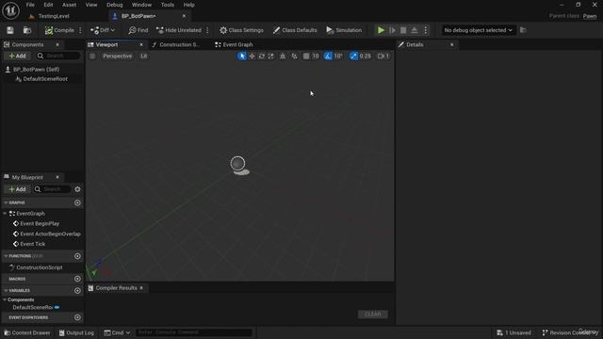The height and width of the screenshot is (339, 603).
Task: Open the Lit view mode dropdown
Action: [143, 56]
